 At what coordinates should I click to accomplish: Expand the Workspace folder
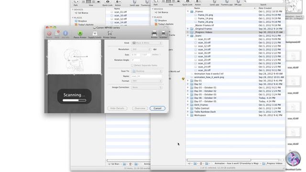point(188,115)
